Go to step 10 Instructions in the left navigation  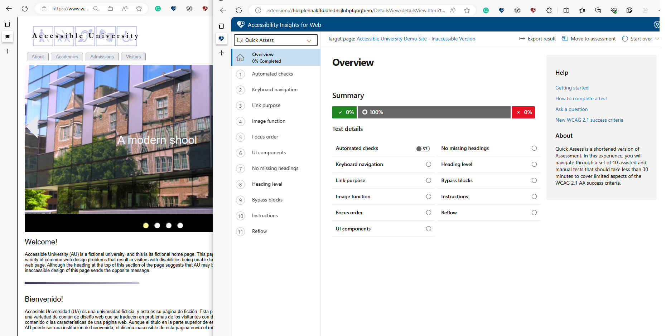tap(276, 216)
